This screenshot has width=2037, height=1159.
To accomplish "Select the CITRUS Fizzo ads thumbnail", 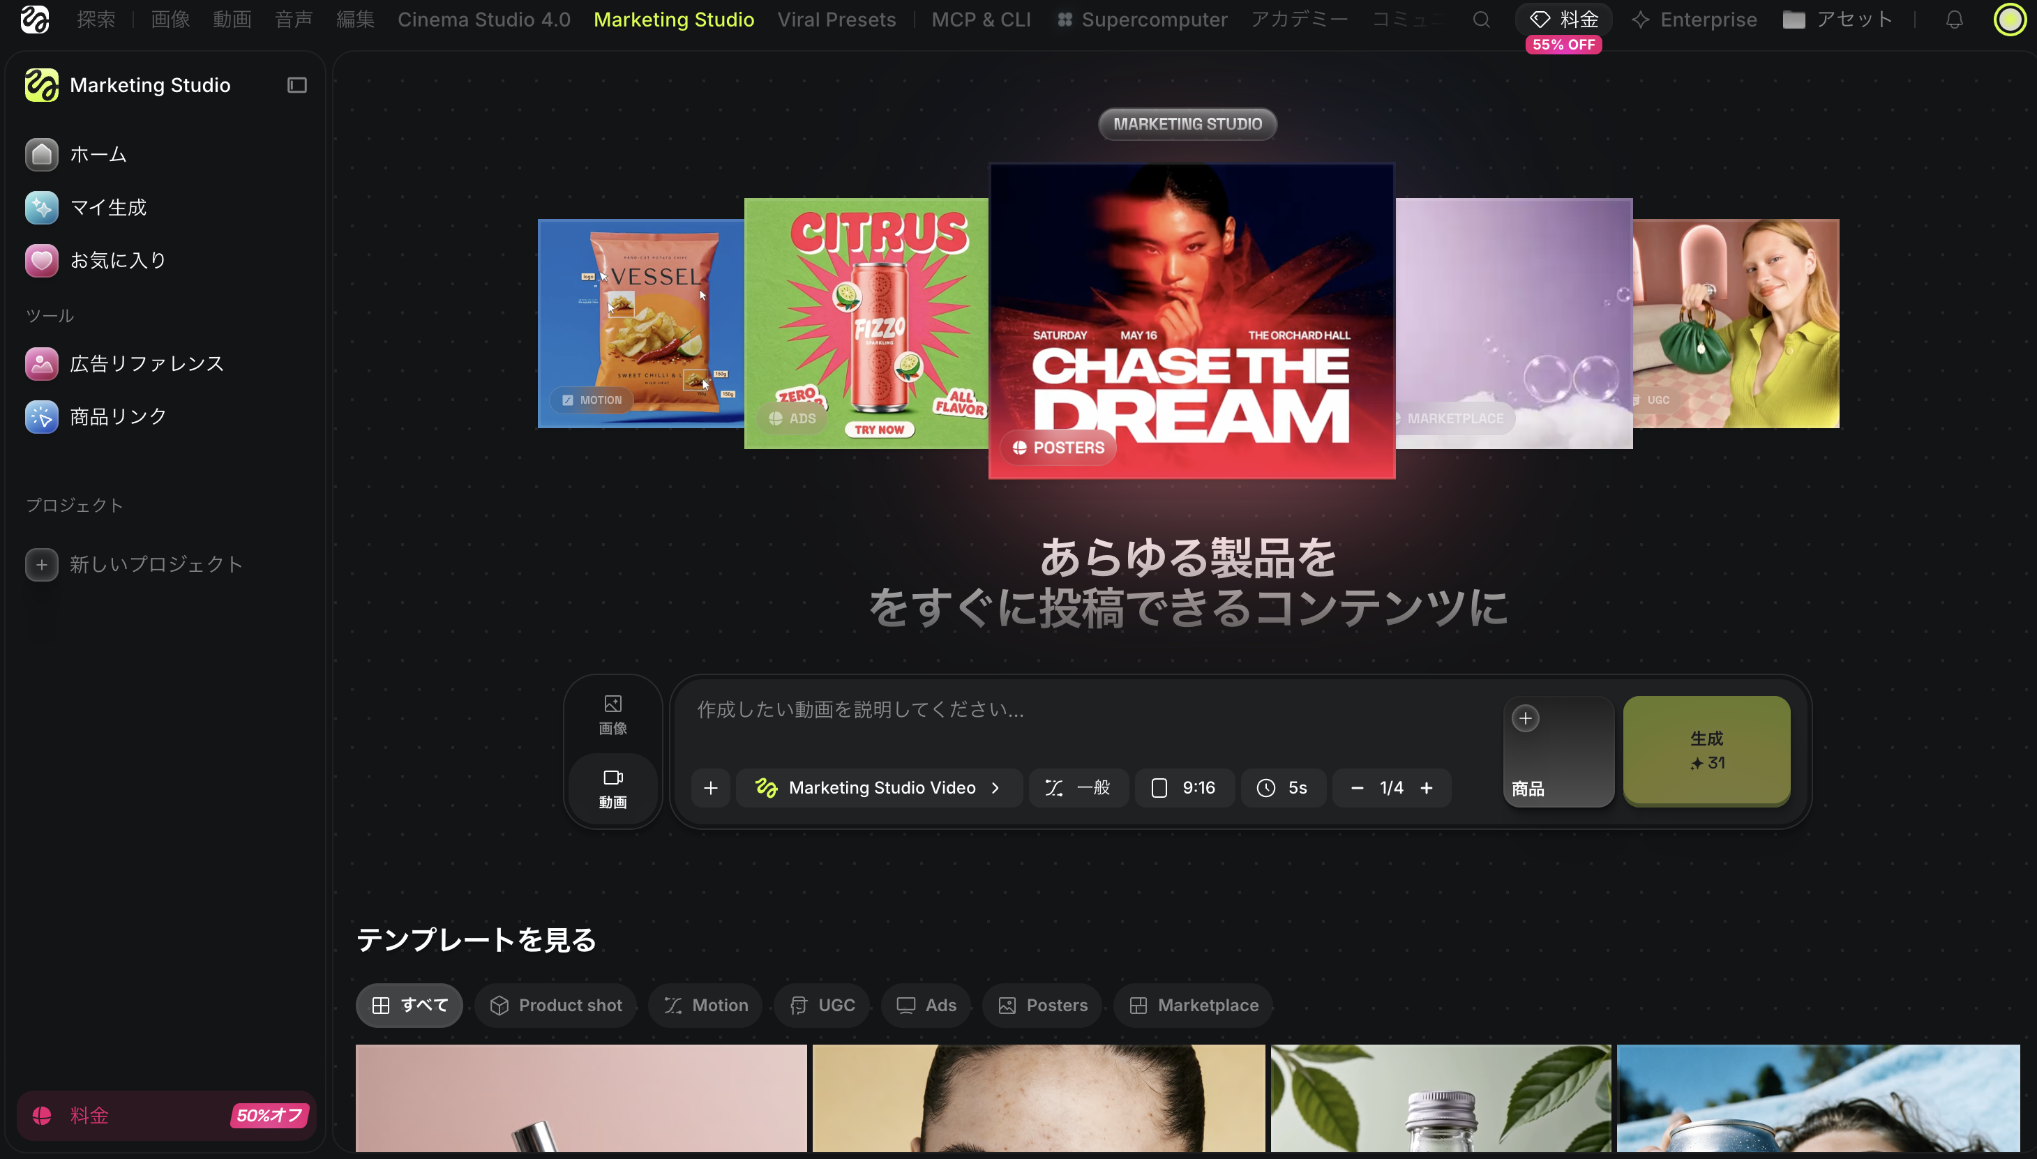I will click(866, 323).
